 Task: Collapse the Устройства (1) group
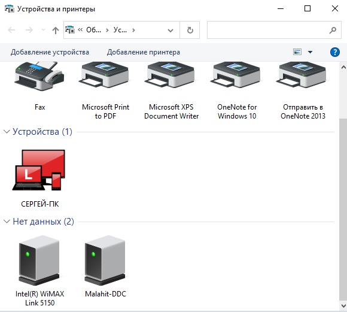tap(7, 132)
